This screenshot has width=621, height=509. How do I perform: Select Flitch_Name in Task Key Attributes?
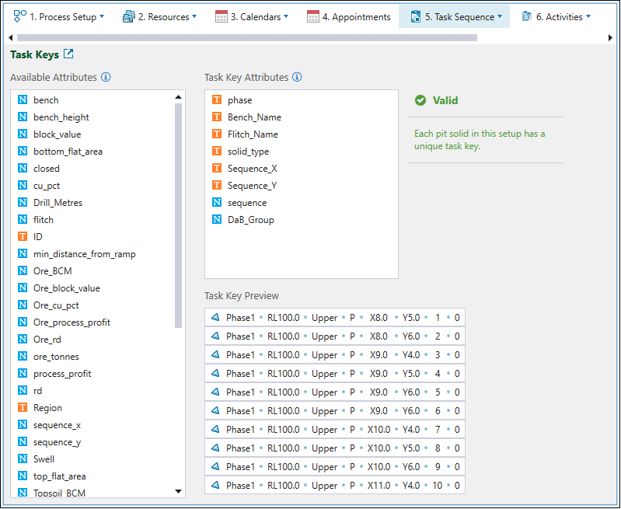click(253, 134)
